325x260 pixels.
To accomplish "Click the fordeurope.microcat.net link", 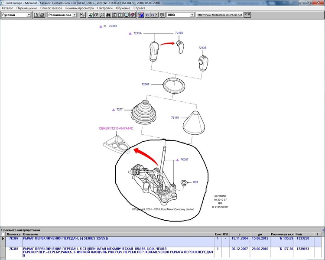I will click(x=220, y=15).
